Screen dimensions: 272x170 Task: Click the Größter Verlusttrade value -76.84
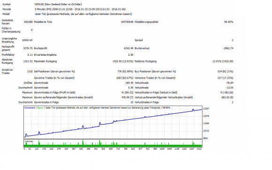pyautogui.click(x=229, y=83)
